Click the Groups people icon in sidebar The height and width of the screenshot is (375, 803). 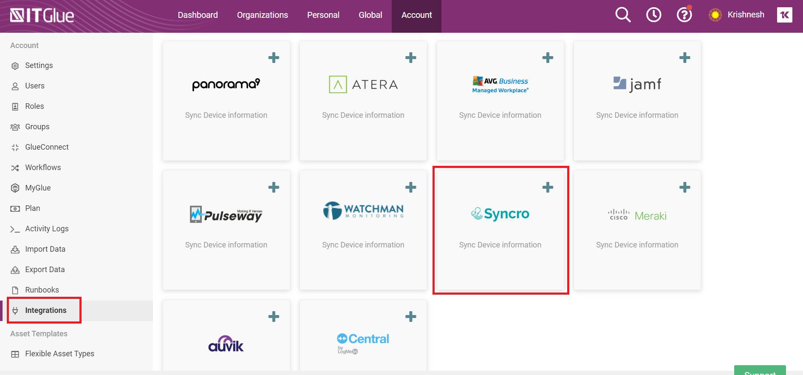coord(15,127)
